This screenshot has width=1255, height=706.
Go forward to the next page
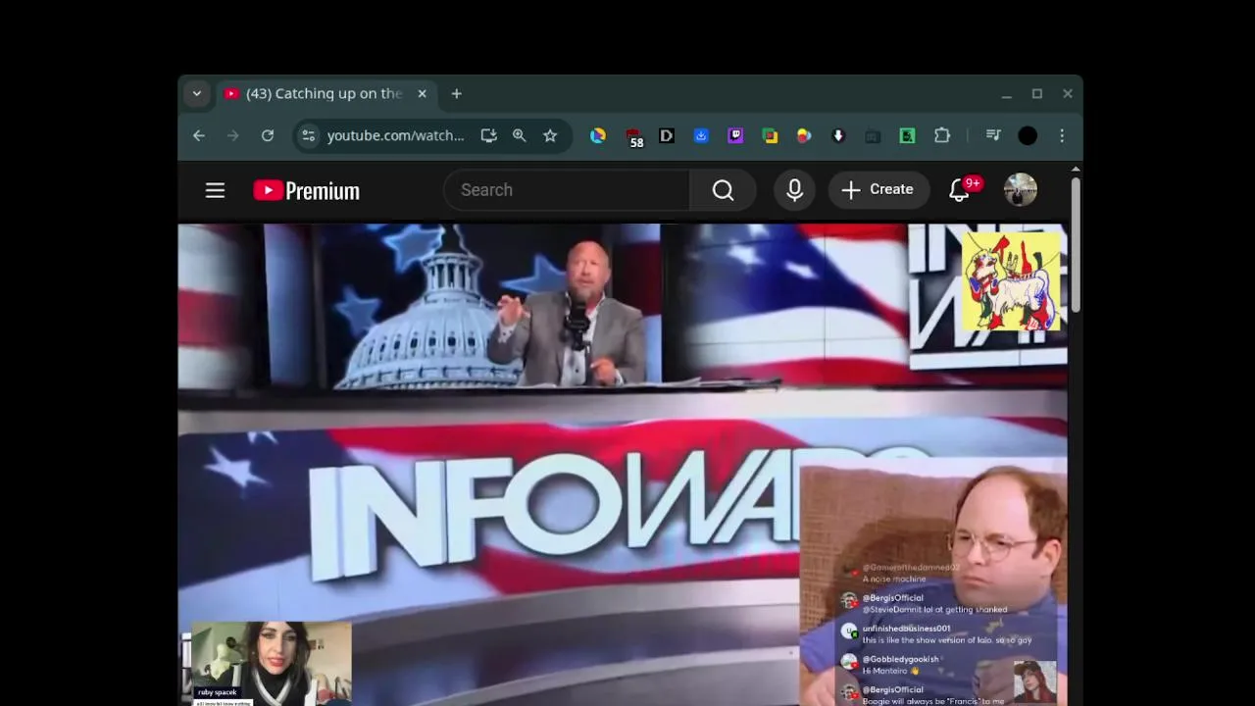(233, 136)
